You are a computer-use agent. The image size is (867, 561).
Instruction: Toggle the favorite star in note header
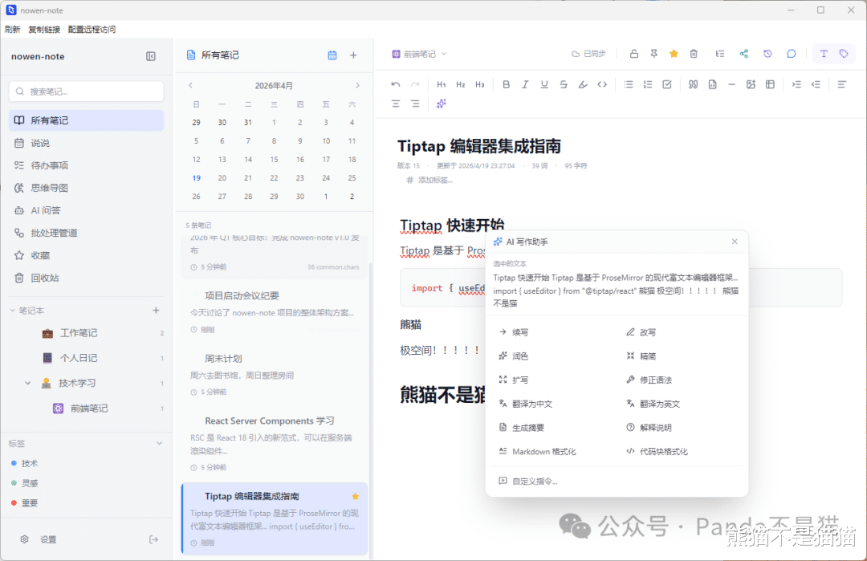point(674,54)
